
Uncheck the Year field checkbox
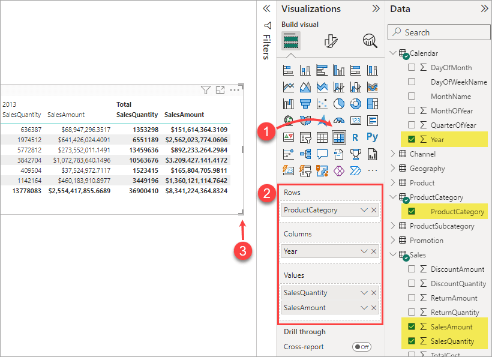412,139
